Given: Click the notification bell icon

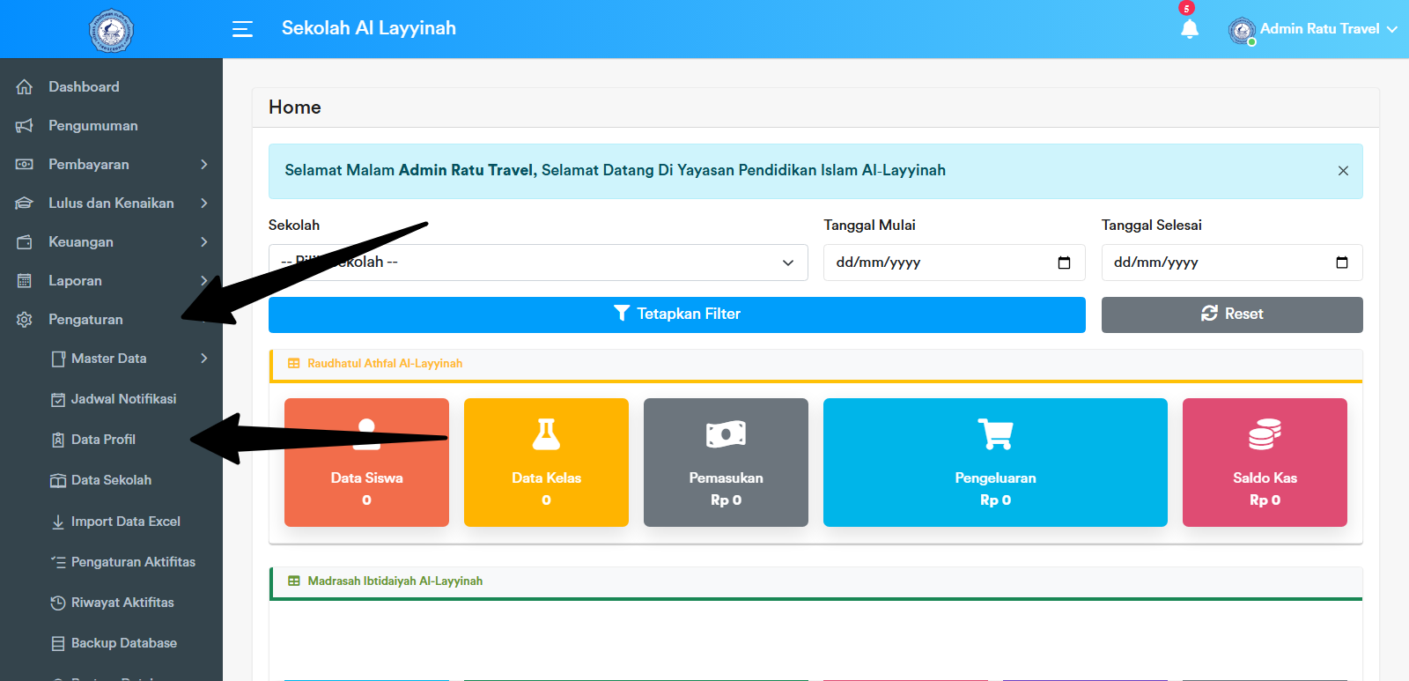Looking at the screenshot, I should click(1189, 29).
